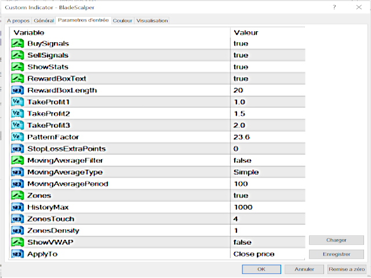Image resolution: width=371 pixels, height=278 pixels.
Task: Click the RewardBoxLength integer type icon
Action: (x=17, y=90)
